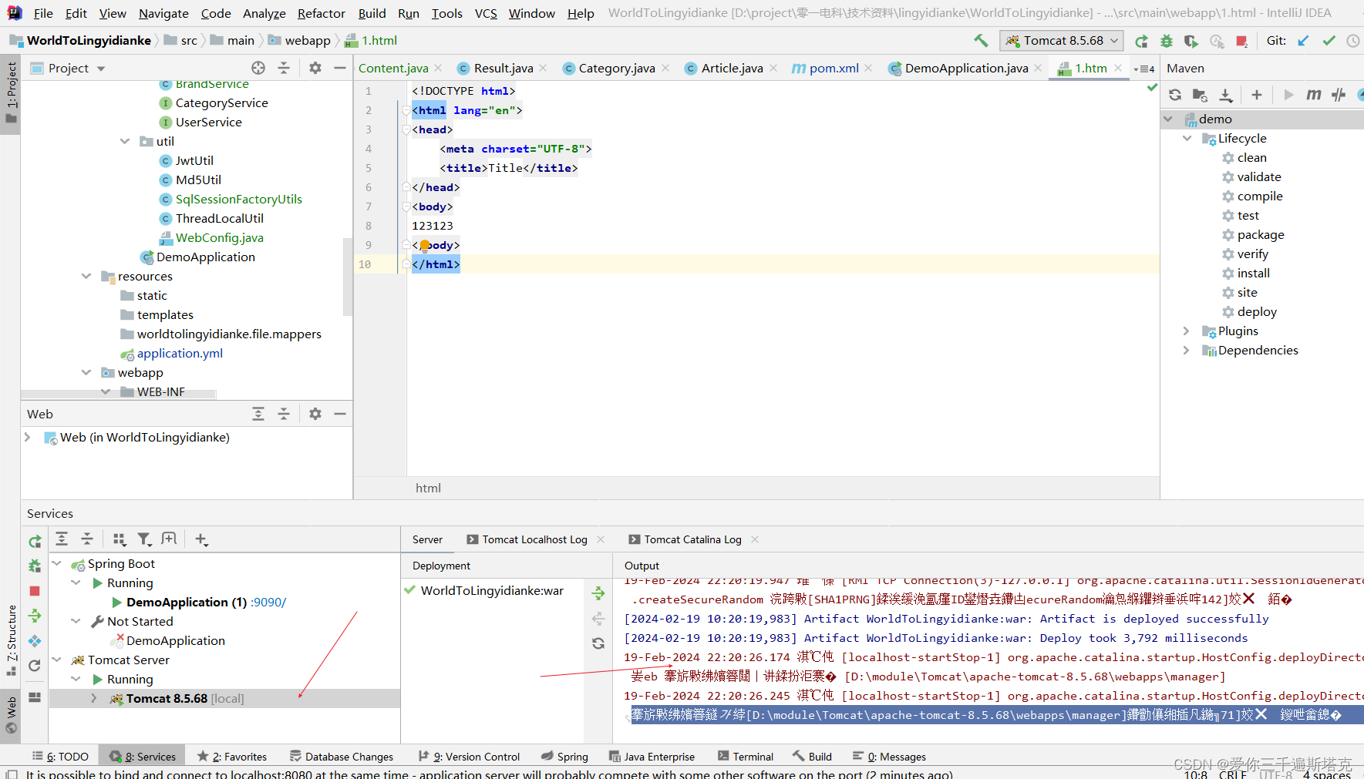Image resolution: width=1364 pixels, height=779 pixels.
Task: Reload all Maven projects with the refresh icon
Action: [x=1174, y=95]
